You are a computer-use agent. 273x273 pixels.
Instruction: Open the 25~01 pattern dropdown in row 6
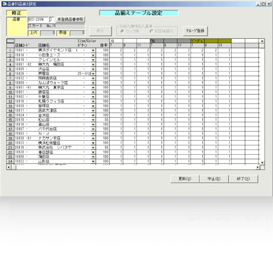(93, 73)
